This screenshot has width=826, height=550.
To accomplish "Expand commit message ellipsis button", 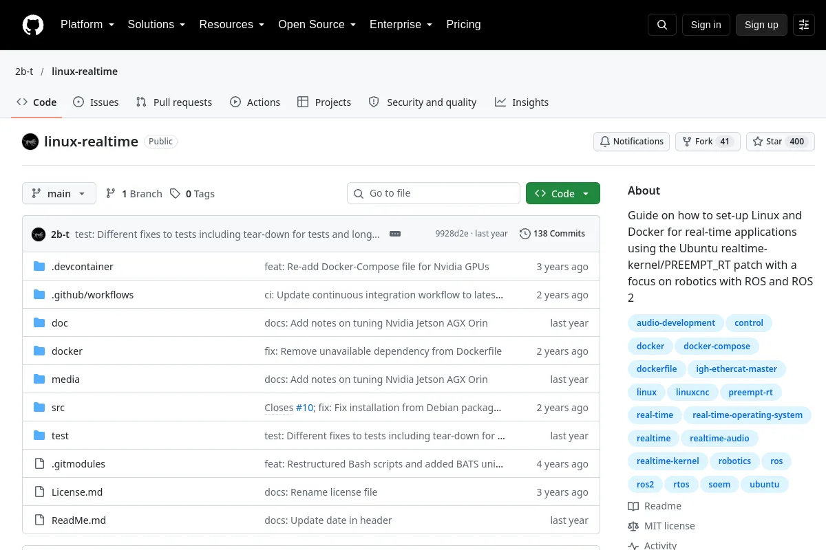I will point(395,234).
